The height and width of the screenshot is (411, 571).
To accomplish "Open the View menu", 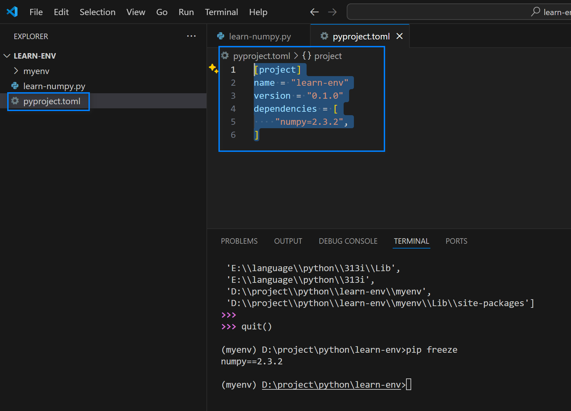I will (136, 12).
